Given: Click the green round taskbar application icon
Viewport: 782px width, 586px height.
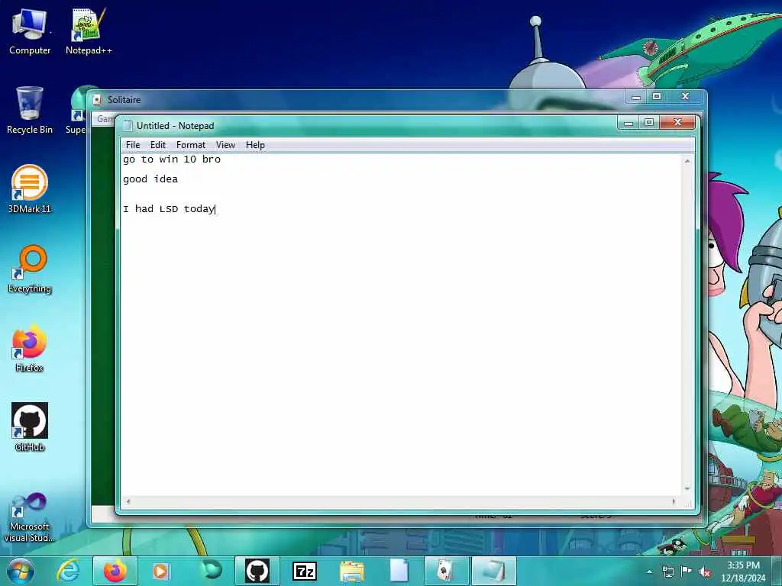Looking at the screenshot, I should coord(211,571).
